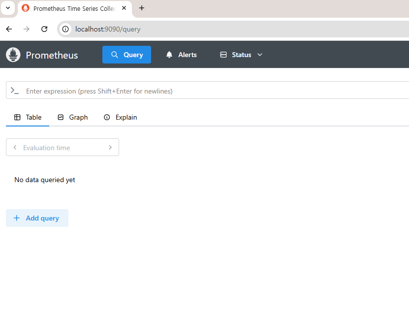Reload the page with refresh icon

[x=44, y=29]
